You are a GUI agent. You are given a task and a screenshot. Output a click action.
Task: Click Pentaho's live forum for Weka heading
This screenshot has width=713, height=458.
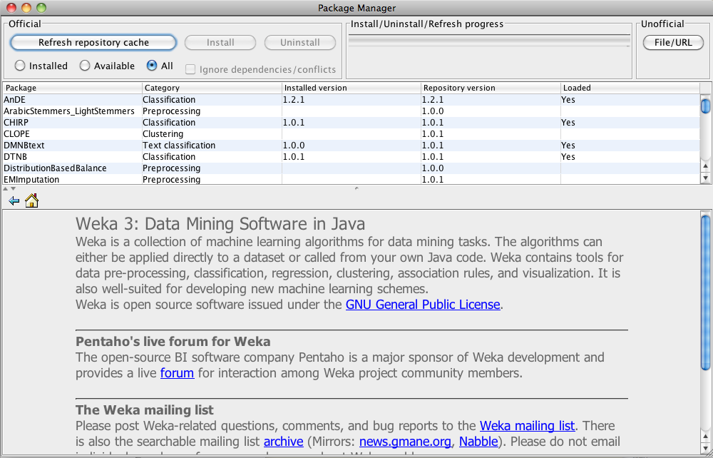pos(173,342)
